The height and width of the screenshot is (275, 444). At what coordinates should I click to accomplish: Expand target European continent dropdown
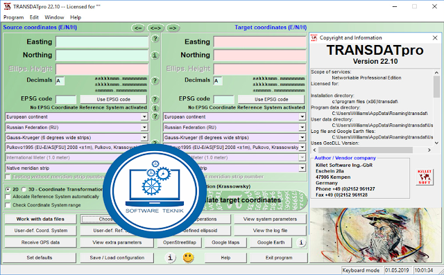(x=302, y=117)
